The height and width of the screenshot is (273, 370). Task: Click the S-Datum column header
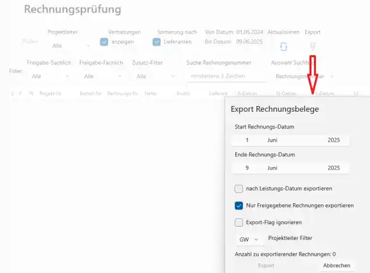pos(324,93)
